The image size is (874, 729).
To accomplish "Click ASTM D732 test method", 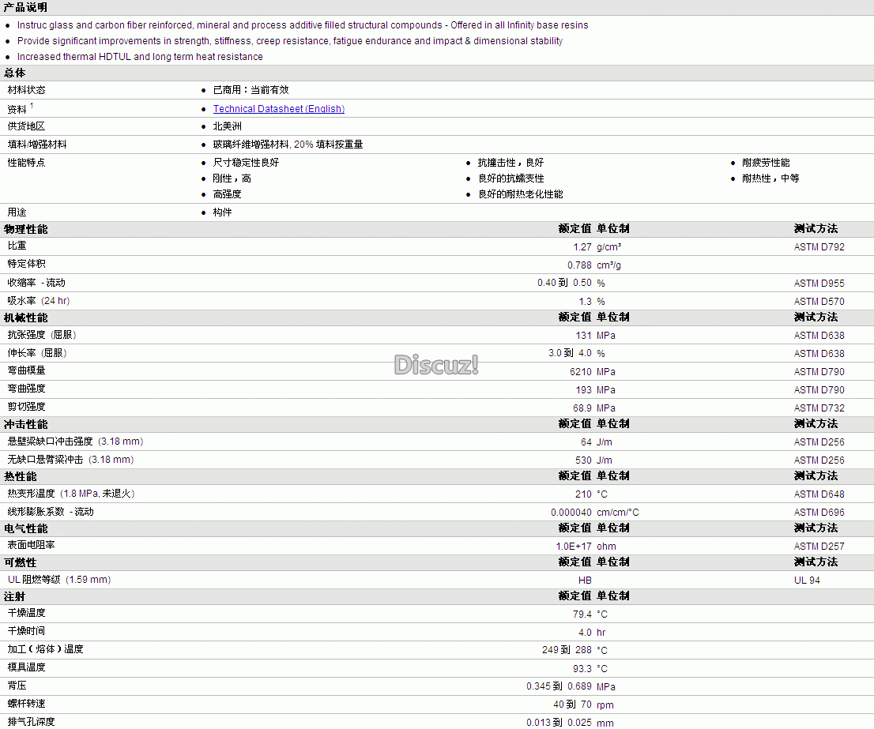I will click(819, 408).
